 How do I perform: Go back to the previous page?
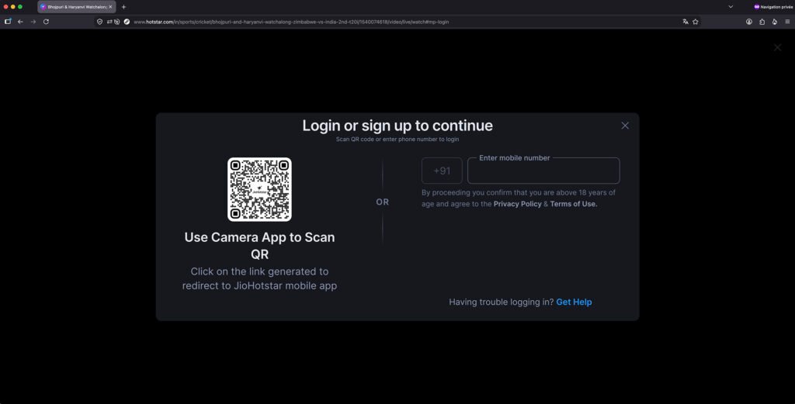tap(20, 22)
